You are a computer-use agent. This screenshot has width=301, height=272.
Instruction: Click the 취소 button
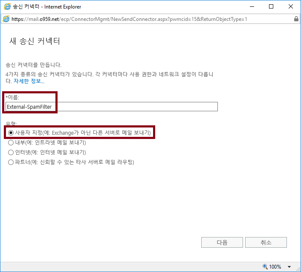coord(266,242)
